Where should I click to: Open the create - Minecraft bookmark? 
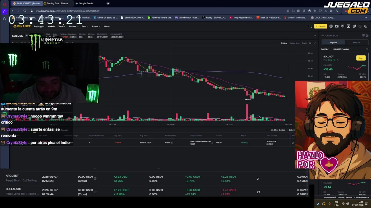click(x=294, y=18)
